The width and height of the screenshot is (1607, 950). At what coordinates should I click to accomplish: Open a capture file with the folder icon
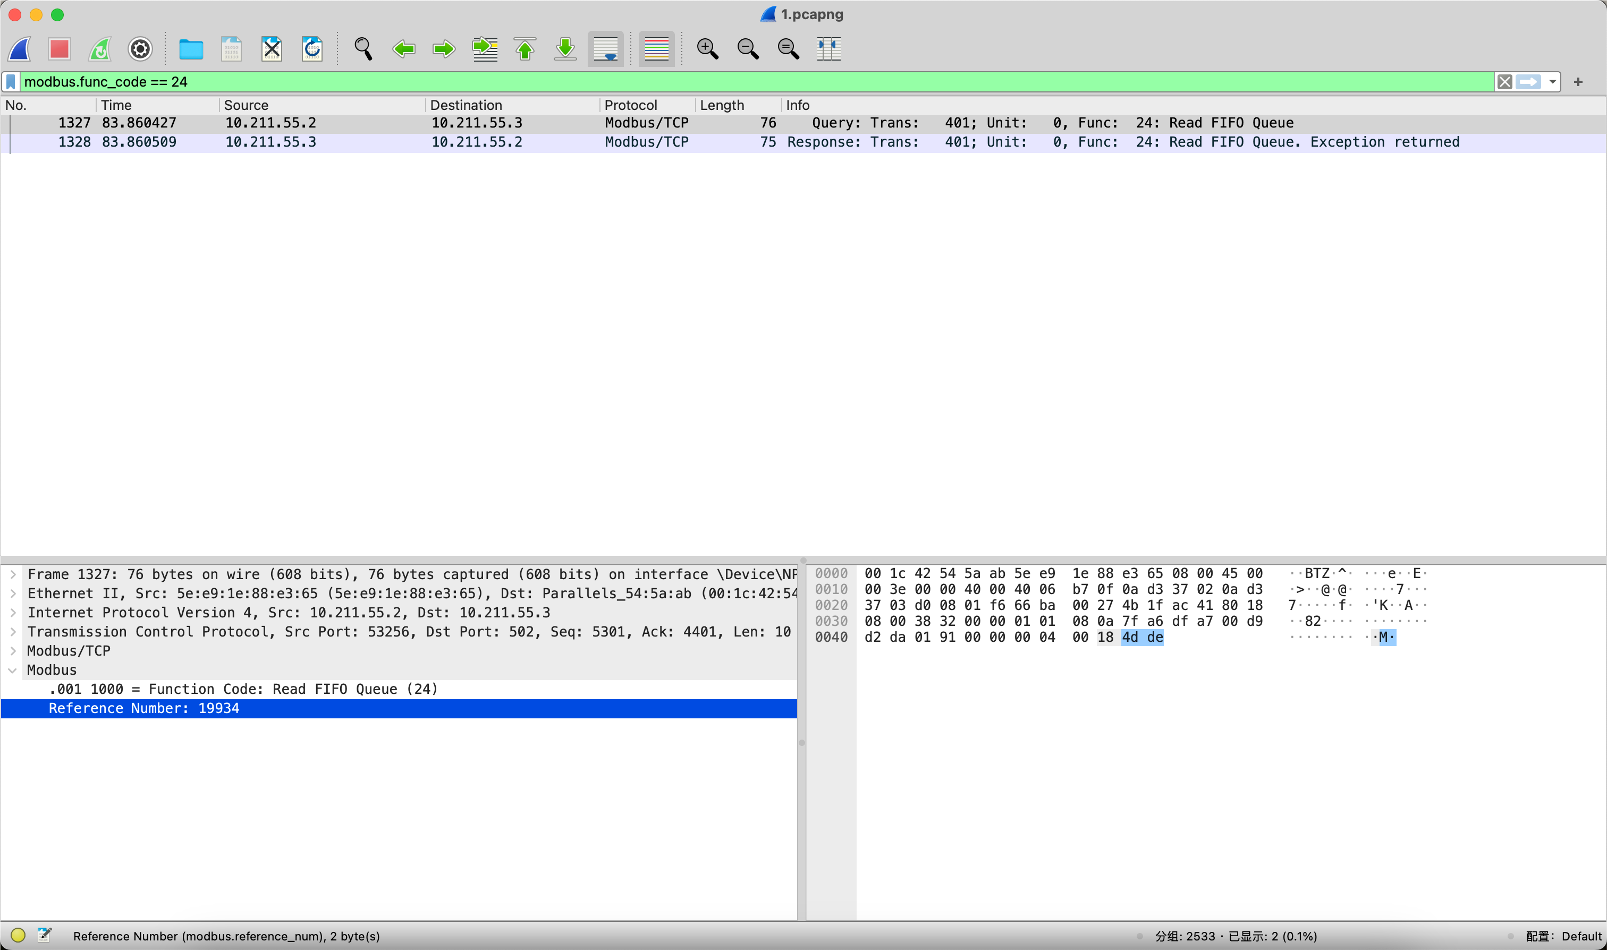click(x=191, y=49)
